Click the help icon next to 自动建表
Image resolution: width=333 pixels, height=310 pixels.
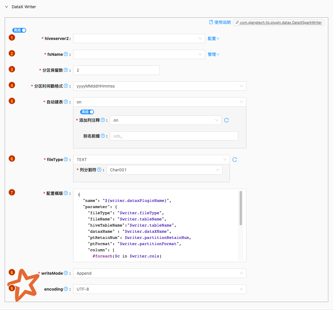[x=66, y=102]
